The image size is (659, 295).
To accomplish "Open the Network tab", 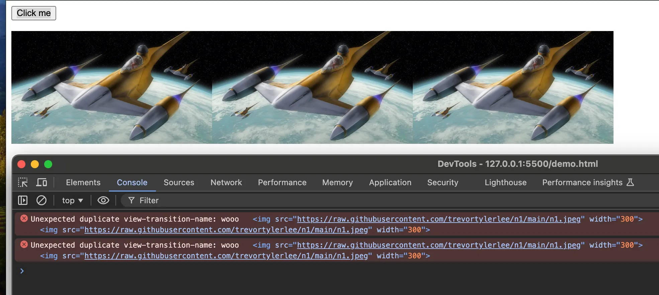I will pyautogui.click(x=226, y=183).
